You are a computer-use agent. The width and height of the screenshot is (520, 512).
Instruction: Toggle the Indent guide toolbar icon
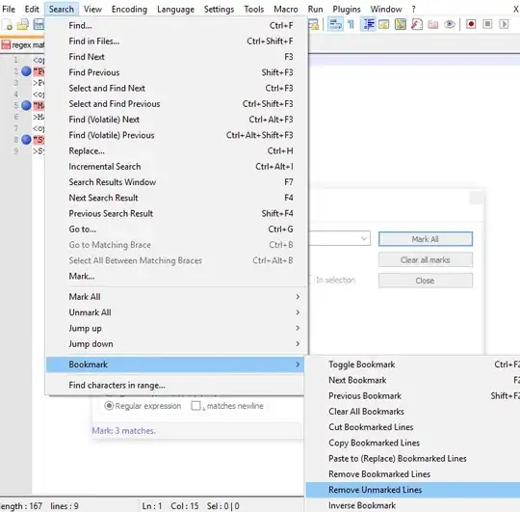coord(369,24)
